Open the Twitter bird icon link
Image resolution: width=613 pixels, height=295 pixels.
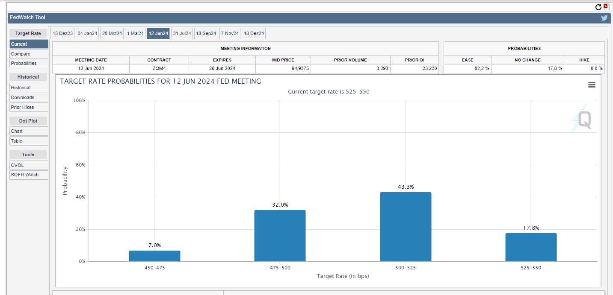click(x=604, y=18)
